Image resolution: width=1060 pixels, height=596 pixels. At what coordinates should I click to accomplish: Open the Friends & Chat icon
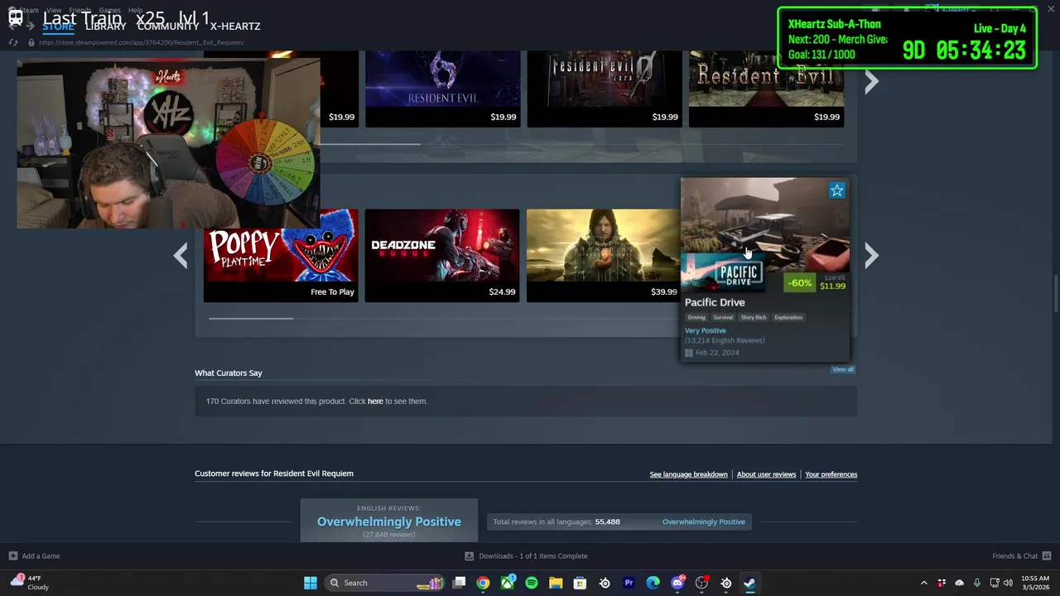[1047, 556]
